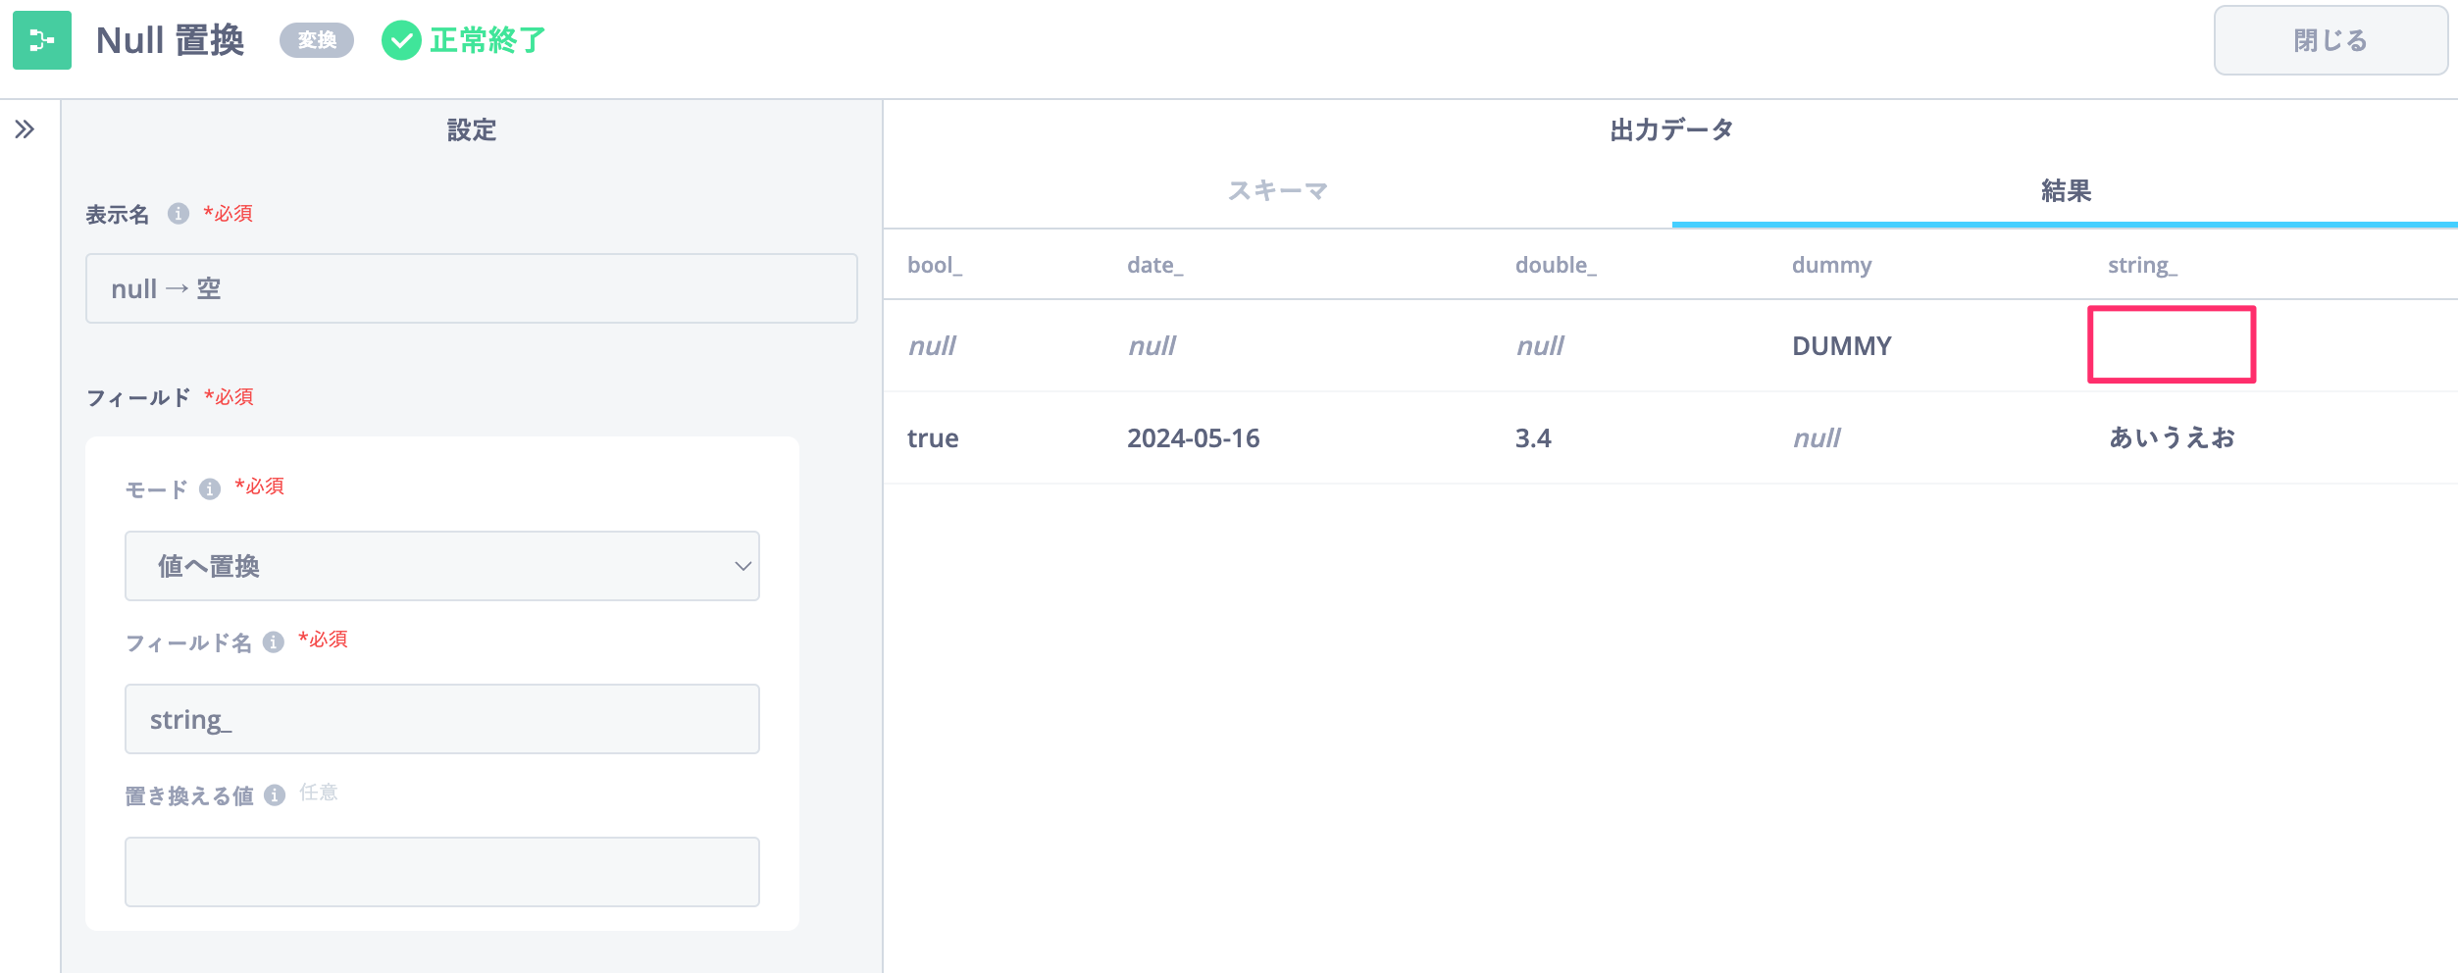Click the bool_ column header
This screenshot has height=973, width=2458.
pyautogui.click(x=934, y=265)
